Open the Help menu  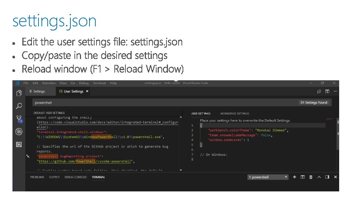pos(113,83)
